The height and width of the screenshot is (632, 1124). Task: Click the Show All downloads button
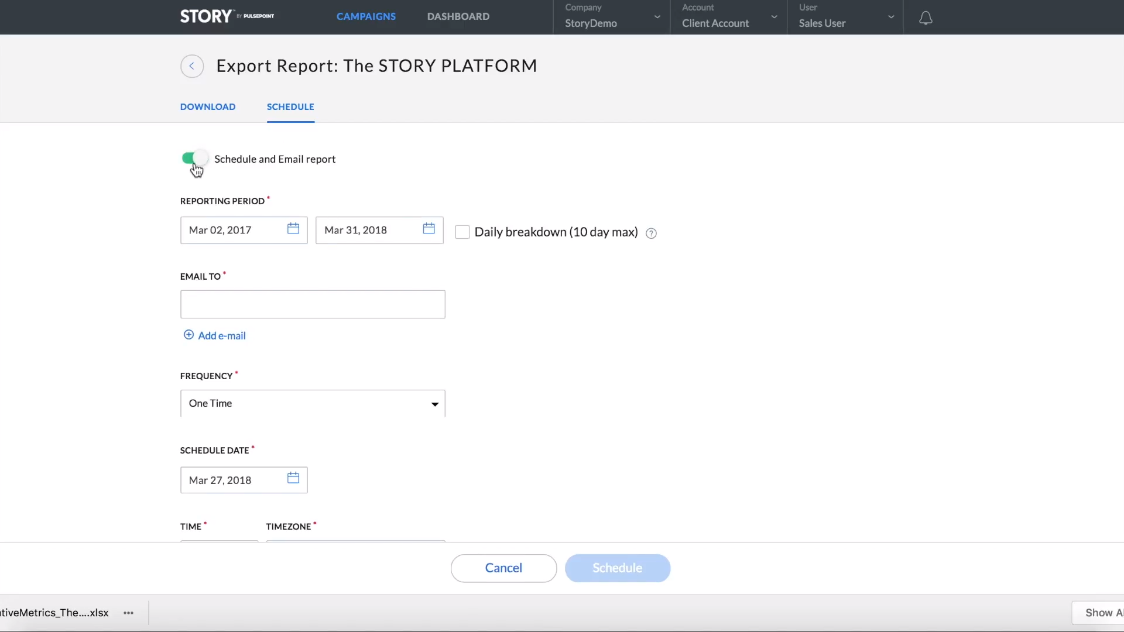coord(1098,613)
